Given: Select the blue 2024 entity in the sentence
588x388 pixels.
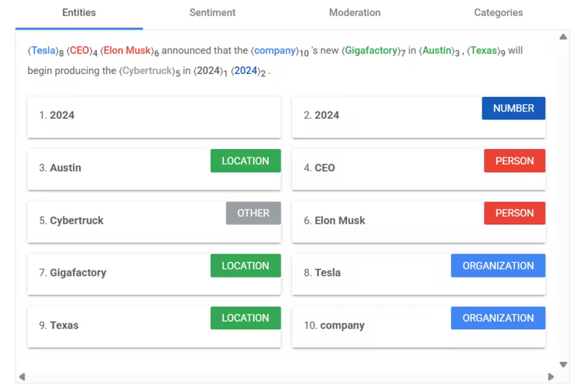Looking at the screenshot, I should point(246,70).
